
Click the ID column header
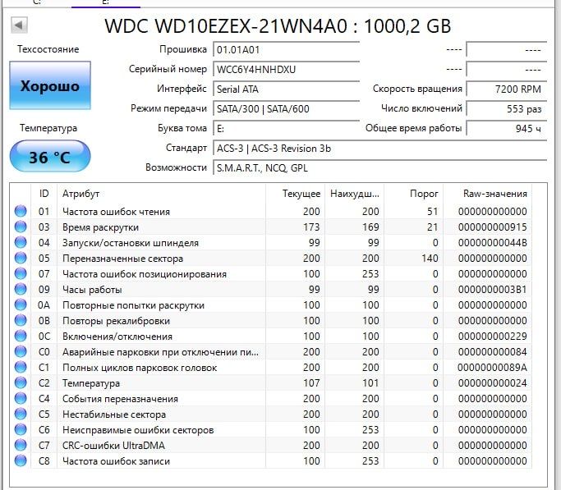pyautogui.click(x=44, y=194)
